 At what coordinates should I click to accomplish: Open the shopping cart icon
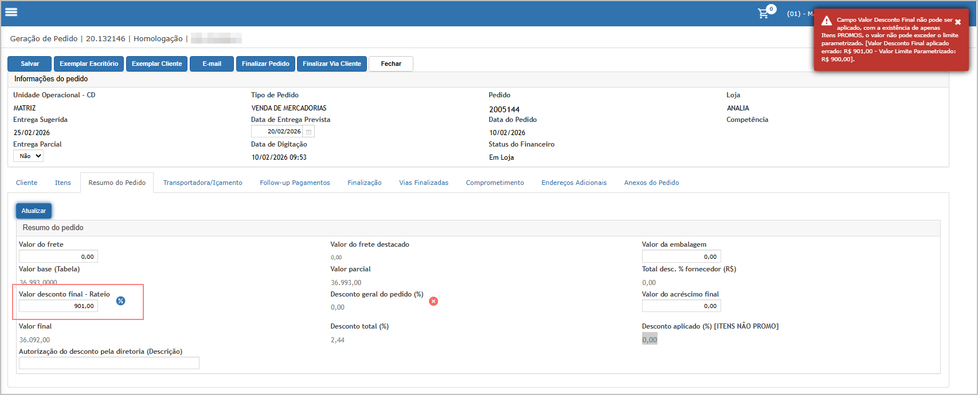tap(763, 13)
